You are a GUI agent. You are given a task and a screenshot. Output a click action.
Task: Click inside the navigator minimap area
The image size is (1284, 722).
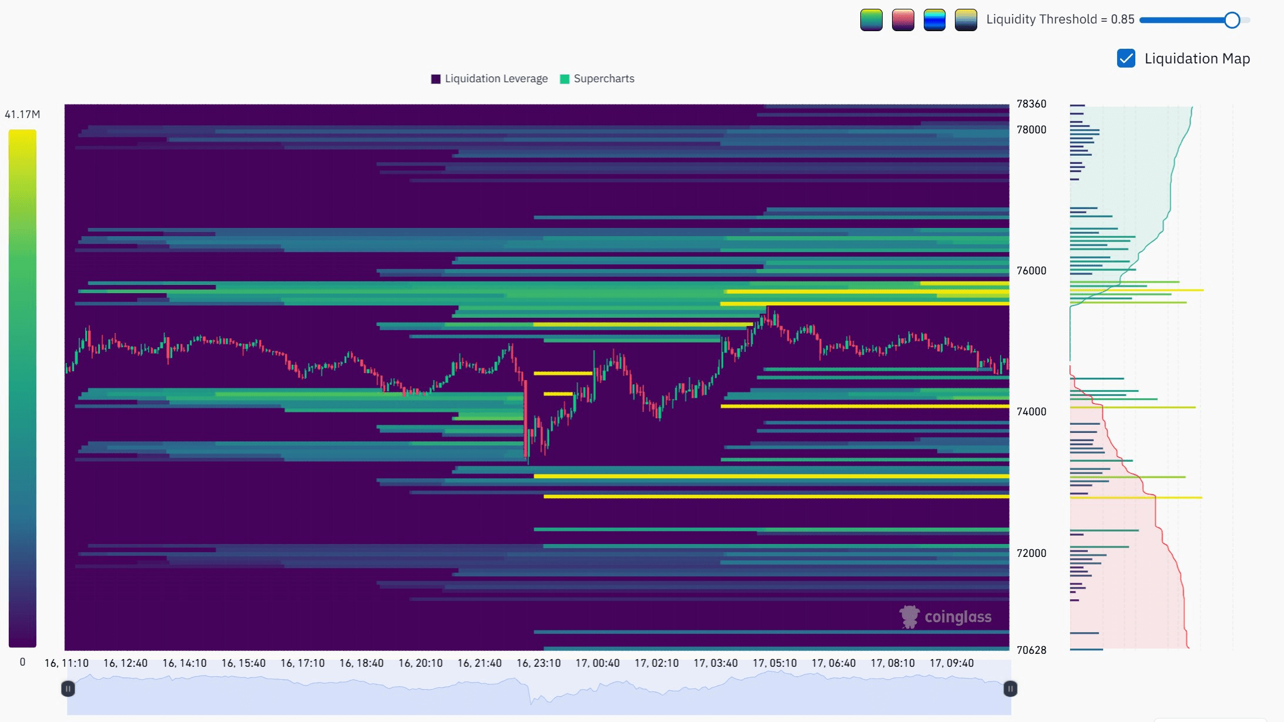(529, 687)
